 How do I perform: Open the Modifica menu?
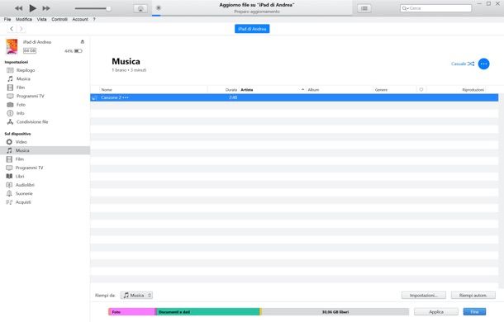click(24, 19)
